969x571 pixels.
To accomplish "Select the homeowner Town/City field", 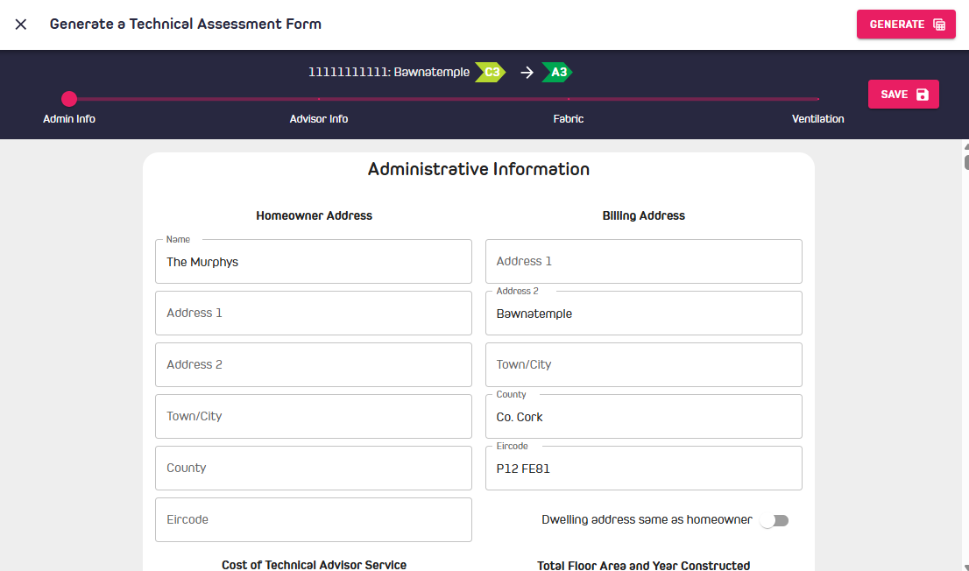I will point(314,417).
